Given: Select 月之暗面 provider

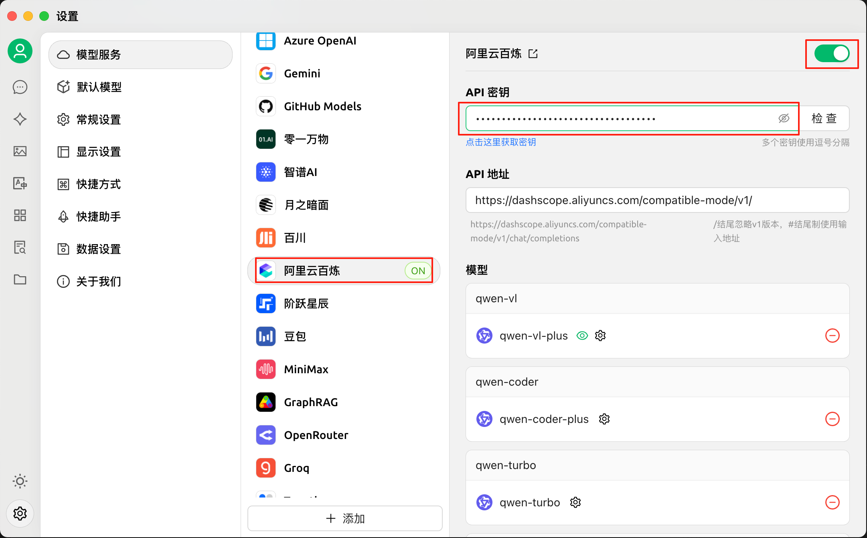Looking at the screenshot, I should click(344, 205).
